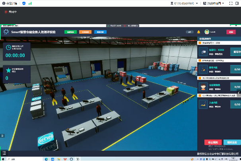
Task: Open the user avatar profile
Action: click(207, 32)
